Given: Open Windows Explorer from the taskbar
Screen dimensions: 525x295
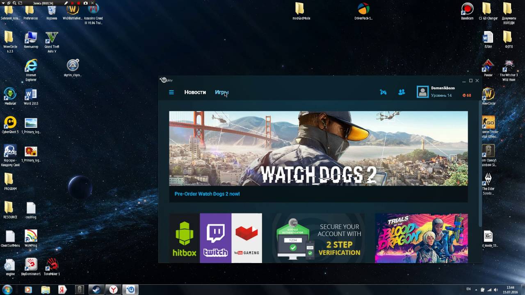Looking at the screenshot, I should pyautogui.click(x=45, y=290).
